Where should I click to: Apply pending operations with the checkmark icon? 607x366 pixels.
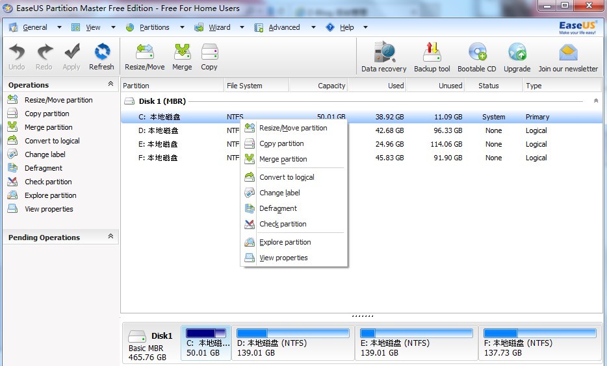71,52
